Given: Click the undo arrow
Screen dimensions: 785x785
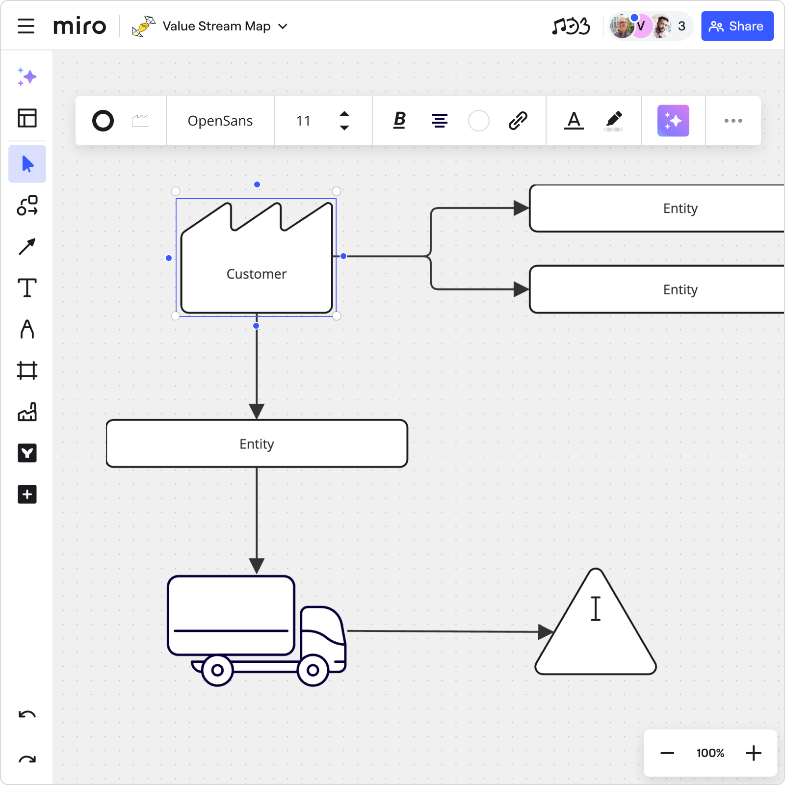Looking at the screenshot, I should [27, 714].
